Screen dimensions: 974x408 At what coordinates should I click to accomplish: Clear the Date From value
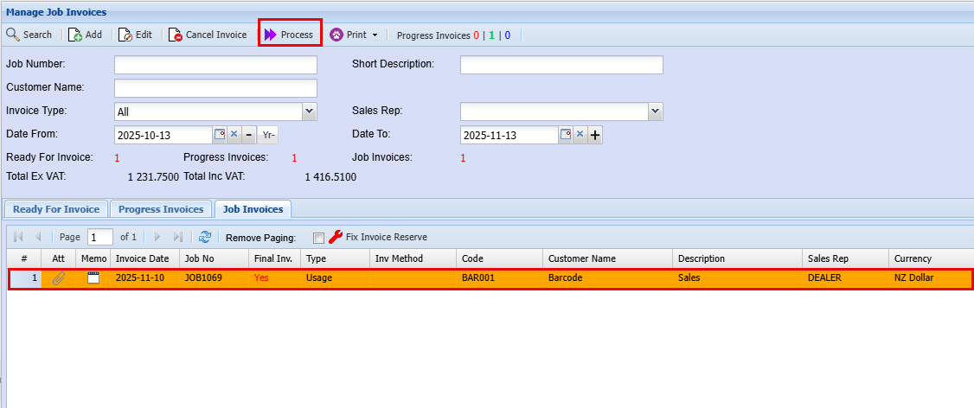tap(234, 134)
